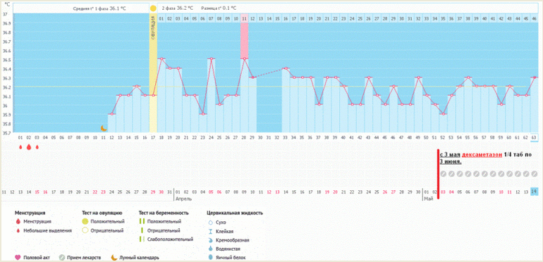Click the Половой акт heart icon
The image size is (543, 262).
(18, 258)
